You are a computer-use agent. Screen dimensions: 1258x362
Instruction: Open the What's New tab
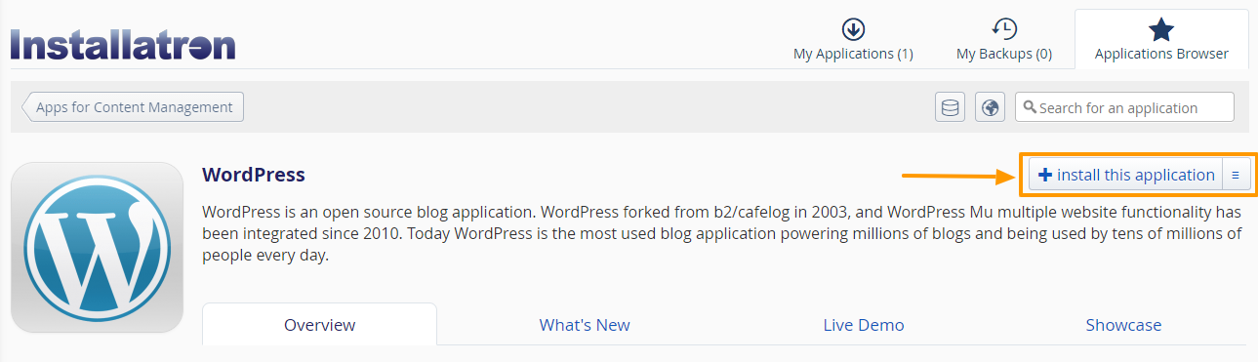click(585, 325)
